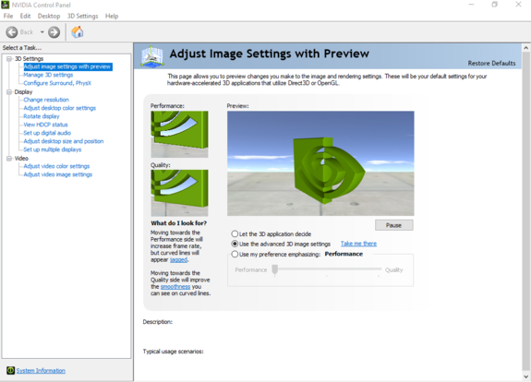Click the scrollbar down arrow
Screen dimensions: 531x382
[525, 376]
